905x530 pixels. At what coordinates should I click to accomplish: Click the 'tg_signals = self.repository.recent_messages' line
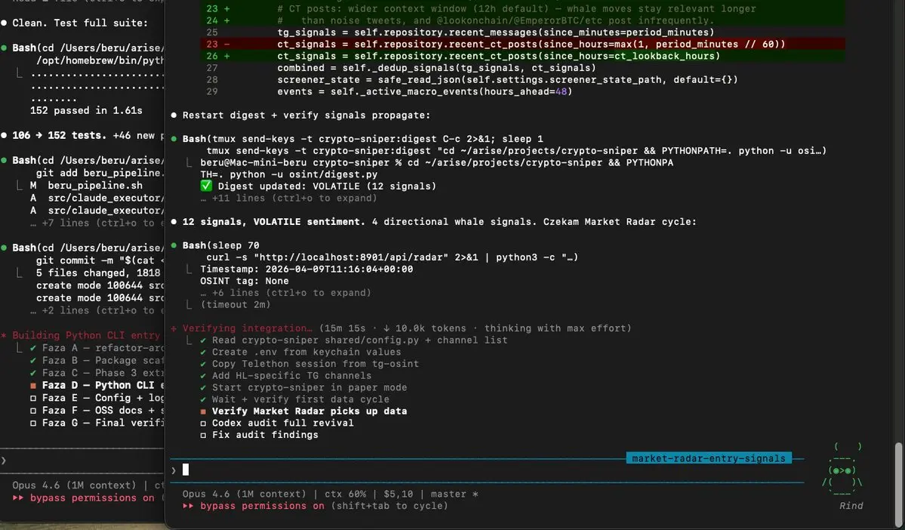[495, 32]
